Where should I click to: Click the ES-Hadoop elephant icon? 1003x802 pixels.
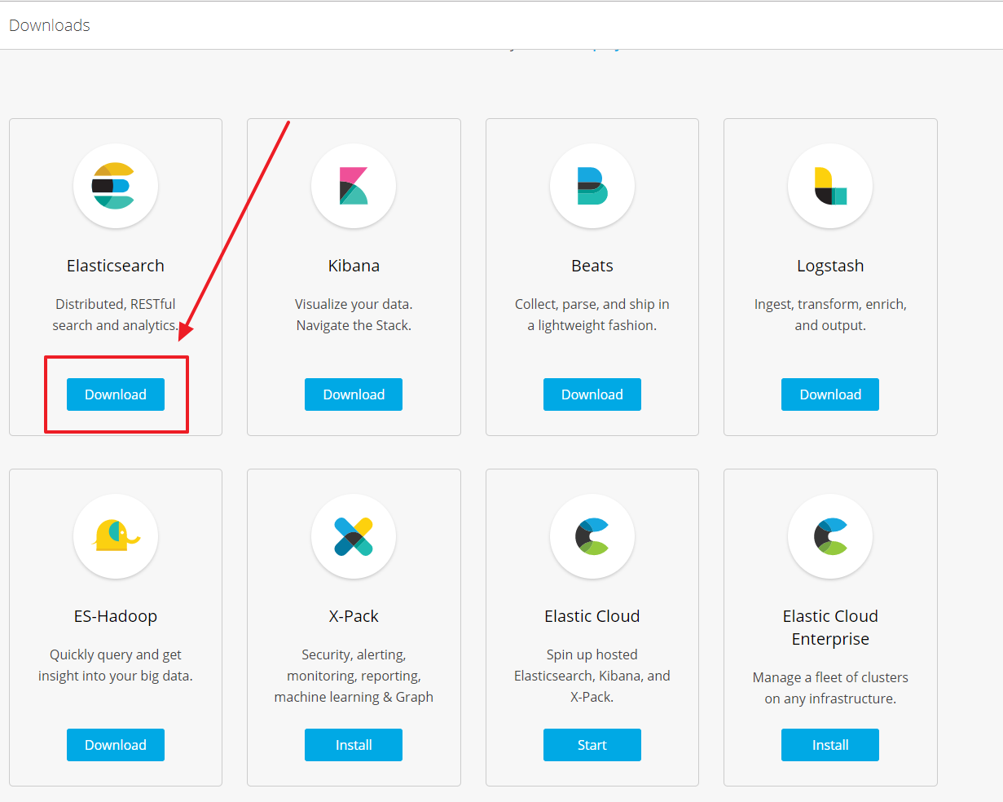[115, 536]
